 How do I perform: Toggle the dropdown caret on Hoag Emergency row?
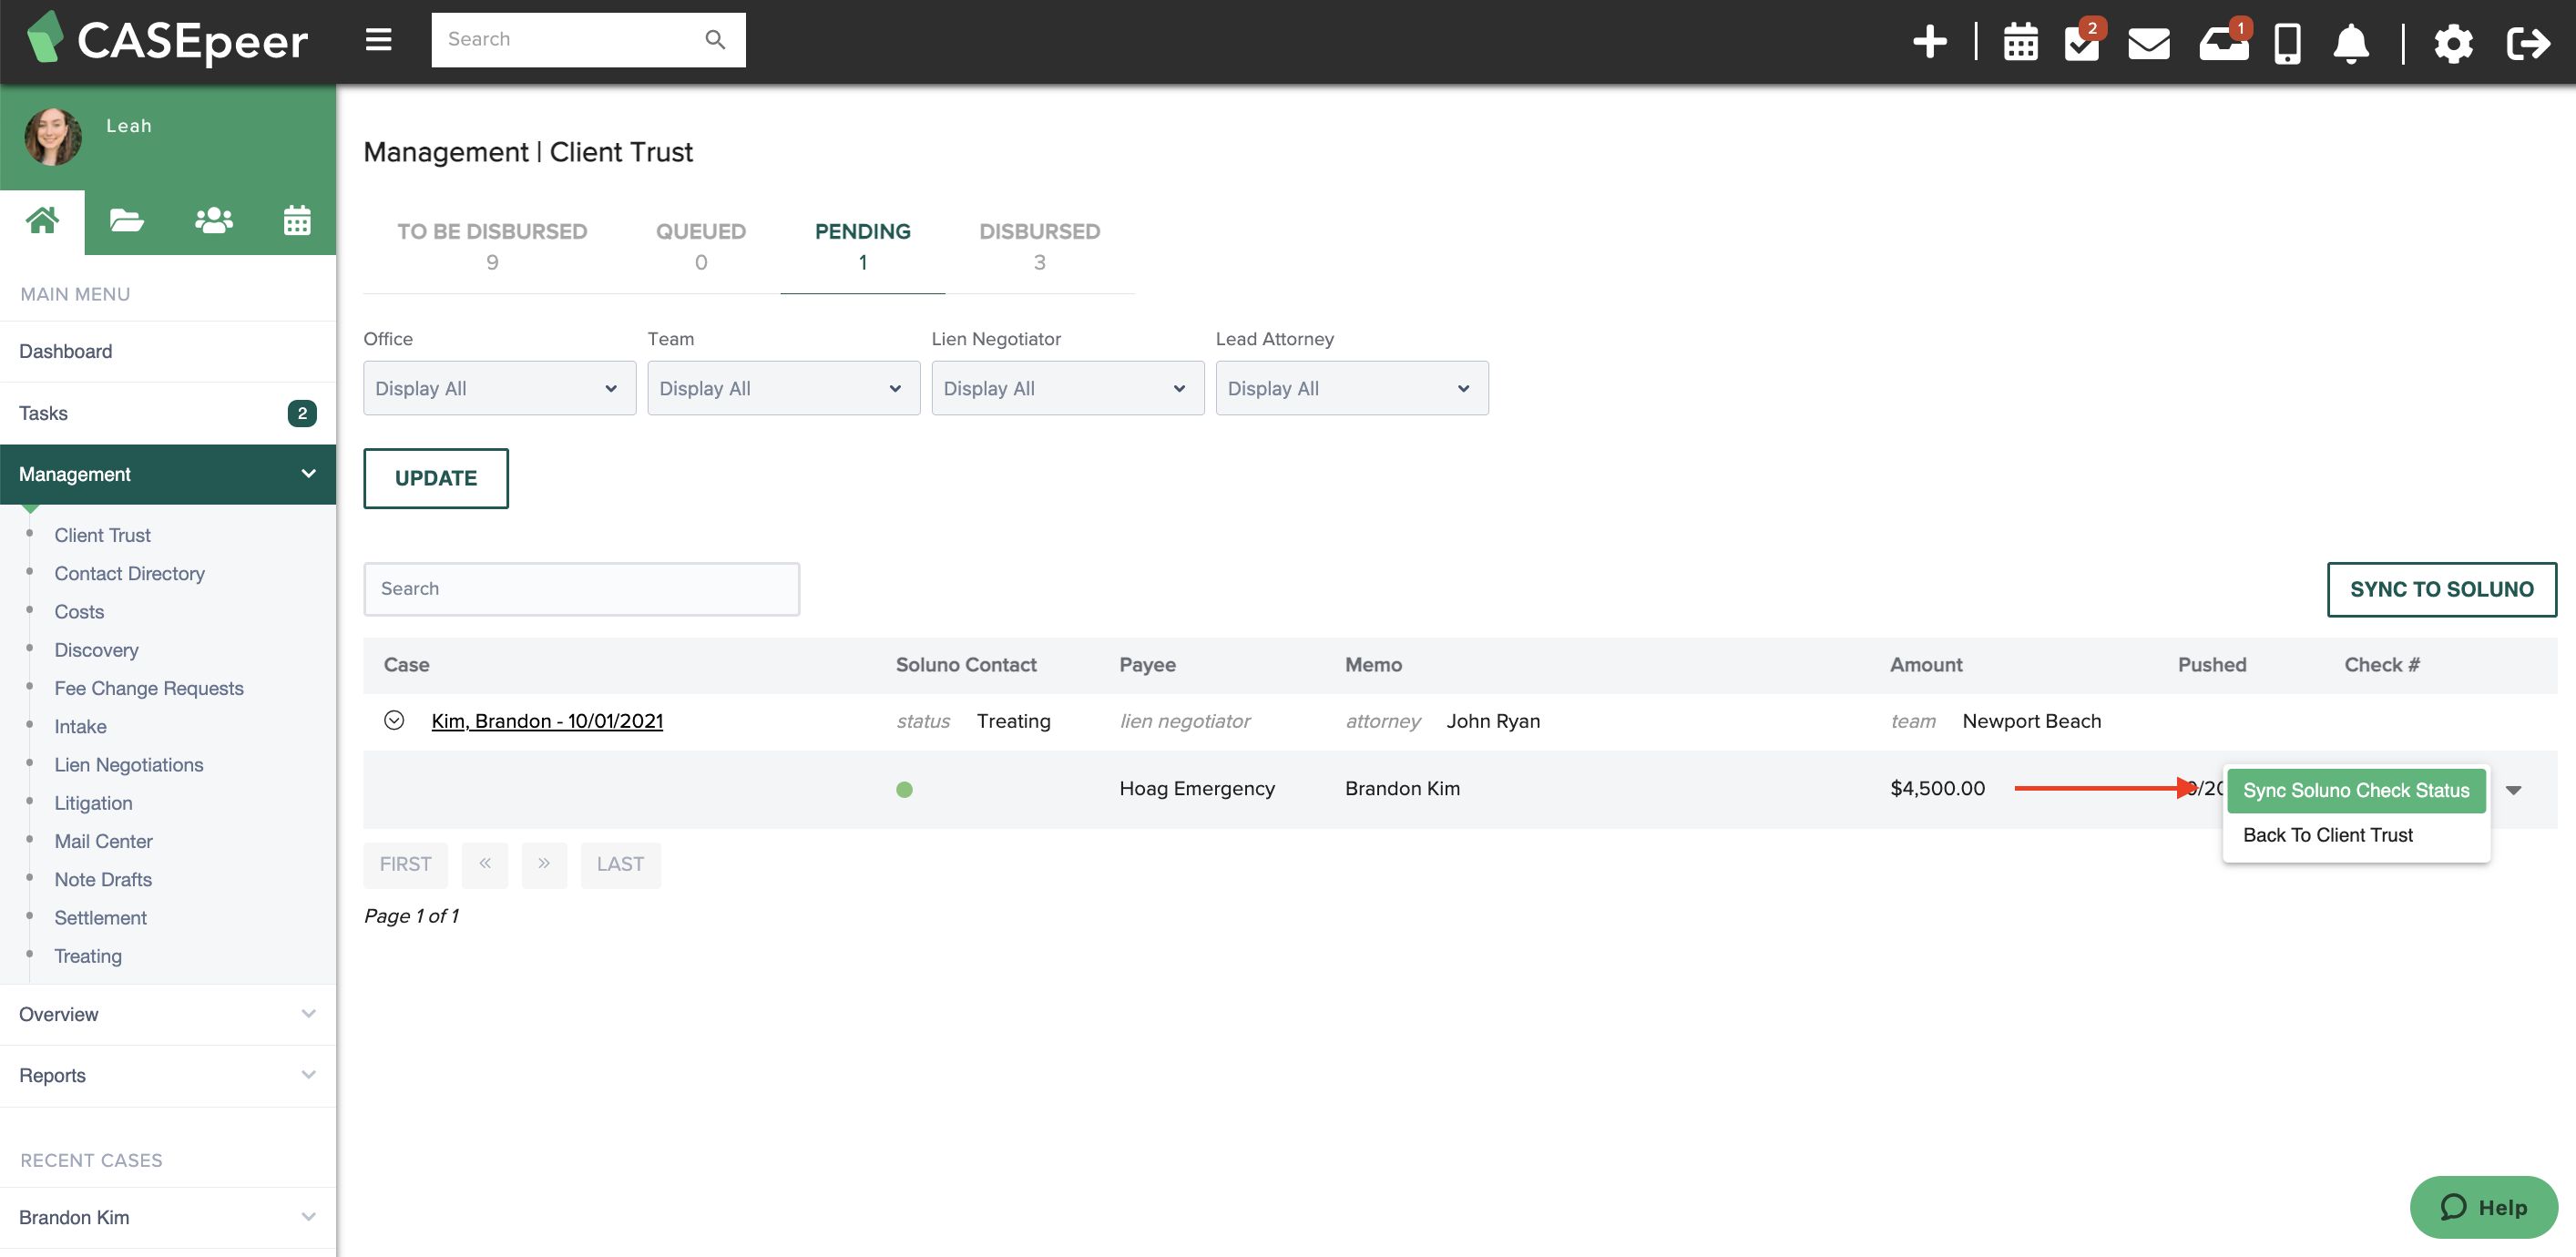click(x=2513, y=790)
